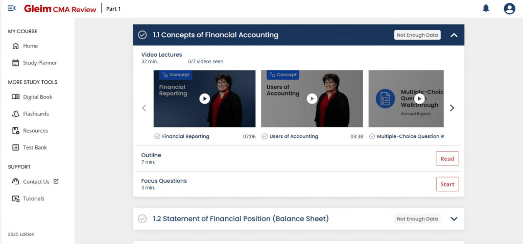Play the Financial Reporting video
523x244 pixels.
point(204,99)
